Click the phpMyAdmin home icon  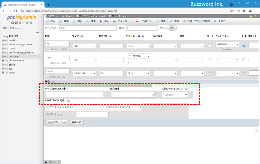pos(12,23)
